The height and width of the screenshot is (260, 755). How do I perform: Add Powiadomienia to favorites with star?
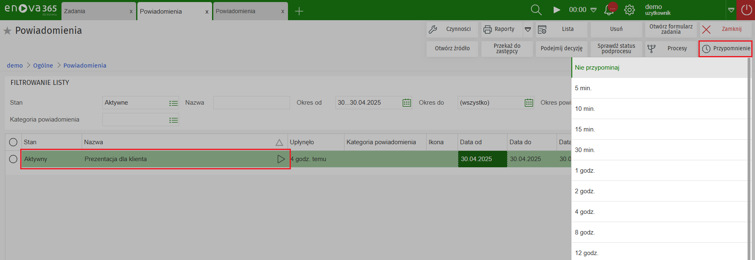click(x=7, y=31)
